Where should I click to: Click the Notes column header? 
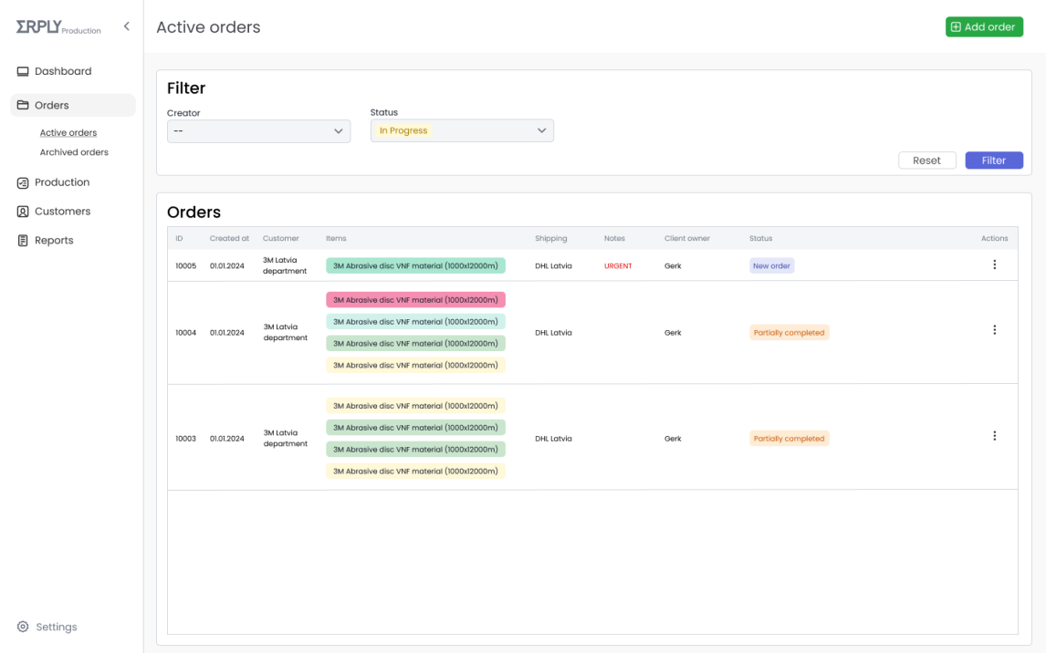click(614, 239)
